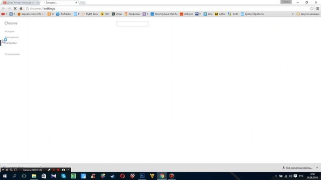This screenshot has width=321, height=180.
Task: Bookmark this page with the star icon
Action: pyautogui.click(x=311, y=8)
